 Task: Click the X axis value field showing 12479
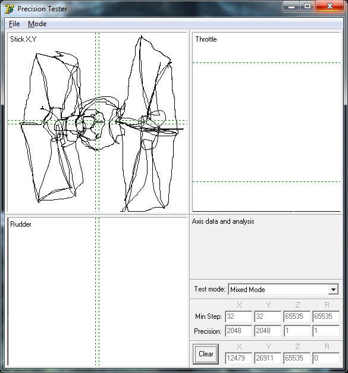click(x=239, y=358)
